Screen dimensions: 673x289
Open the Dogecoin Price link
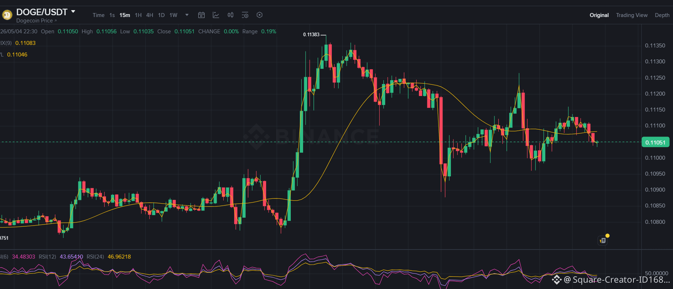click(36, 21)
